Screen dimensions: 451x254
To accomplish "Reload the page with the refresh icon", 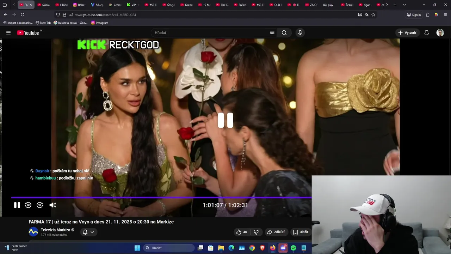I will (23, 15).
